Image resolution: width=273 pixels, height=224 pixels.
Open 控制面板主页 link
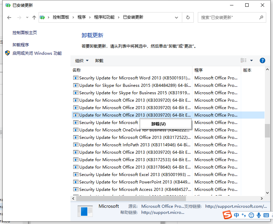point(25,33)
